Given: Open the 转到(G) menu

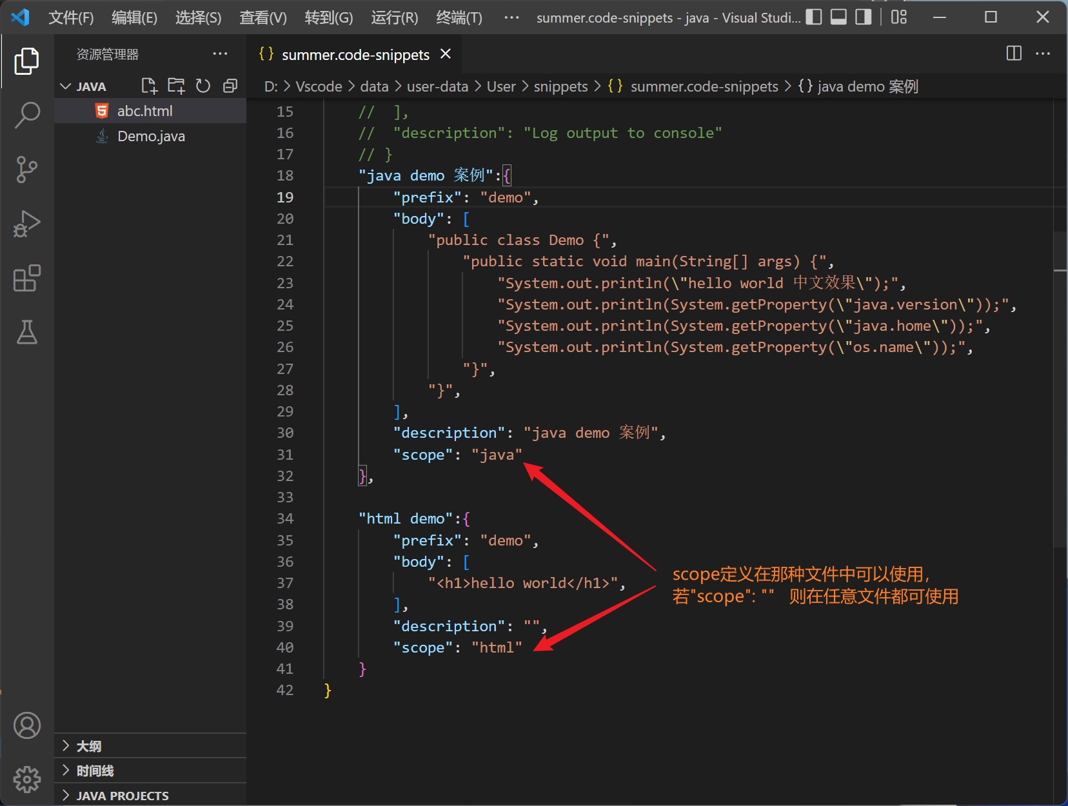Looking at the screenshot, I should pyautogui.click(x=329, y=17).
